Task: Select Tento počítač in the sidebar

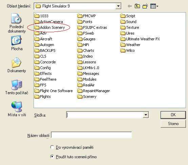Action: click(17, 87)
